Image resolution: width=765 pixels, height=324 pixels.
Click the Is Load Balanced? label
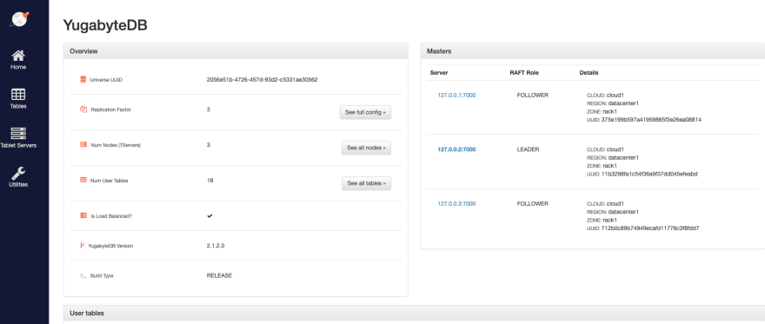pyautogui.click(x=111, y=215)
